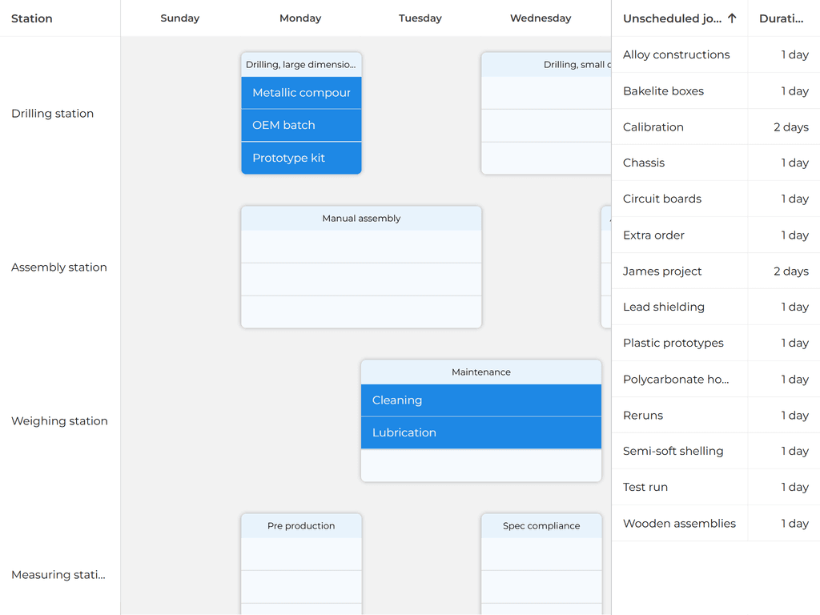820x615 pixels.
Task: Click the Station column header
Action: click(31, 18)
